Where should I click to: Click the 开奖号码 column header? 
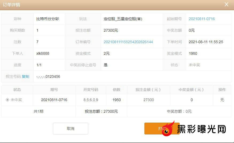pos(91,90)
